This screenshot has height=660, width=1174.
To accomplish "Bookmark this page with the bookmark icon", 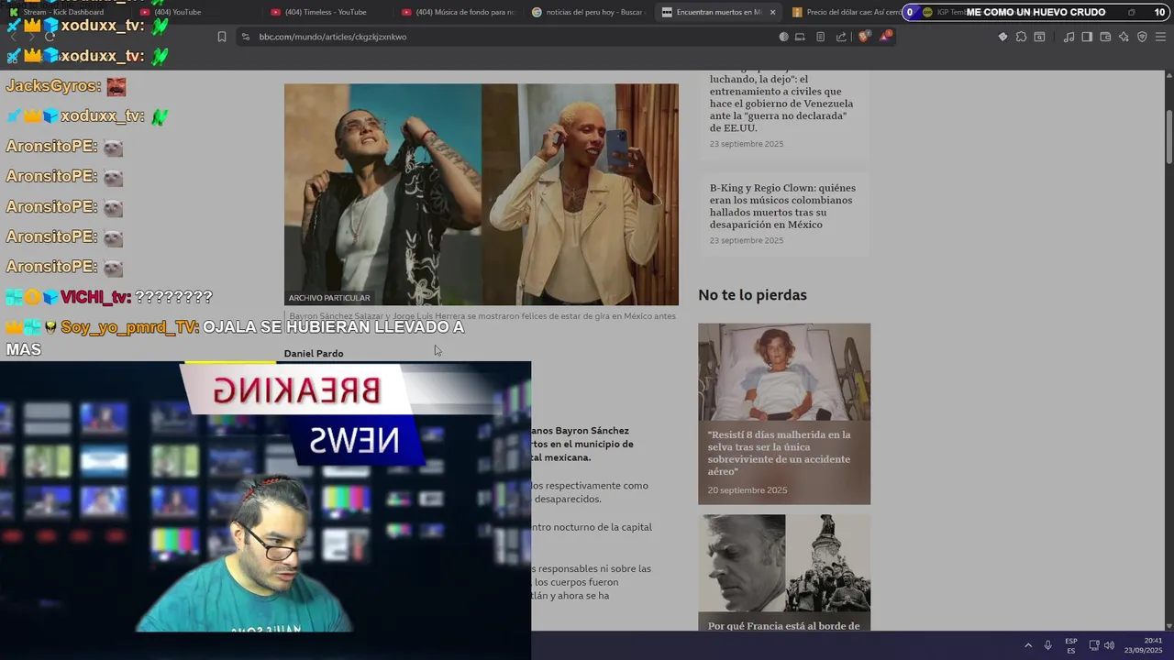I will (x=222, y=37).
